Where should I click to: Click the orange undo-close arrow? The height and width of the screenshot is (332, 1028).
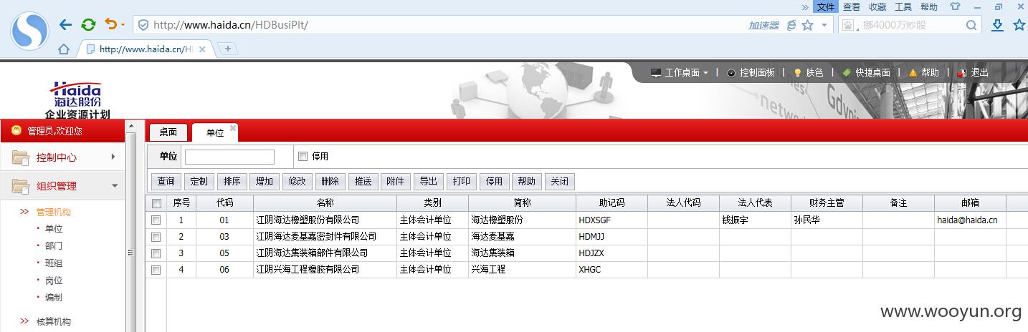click(110, 24)
